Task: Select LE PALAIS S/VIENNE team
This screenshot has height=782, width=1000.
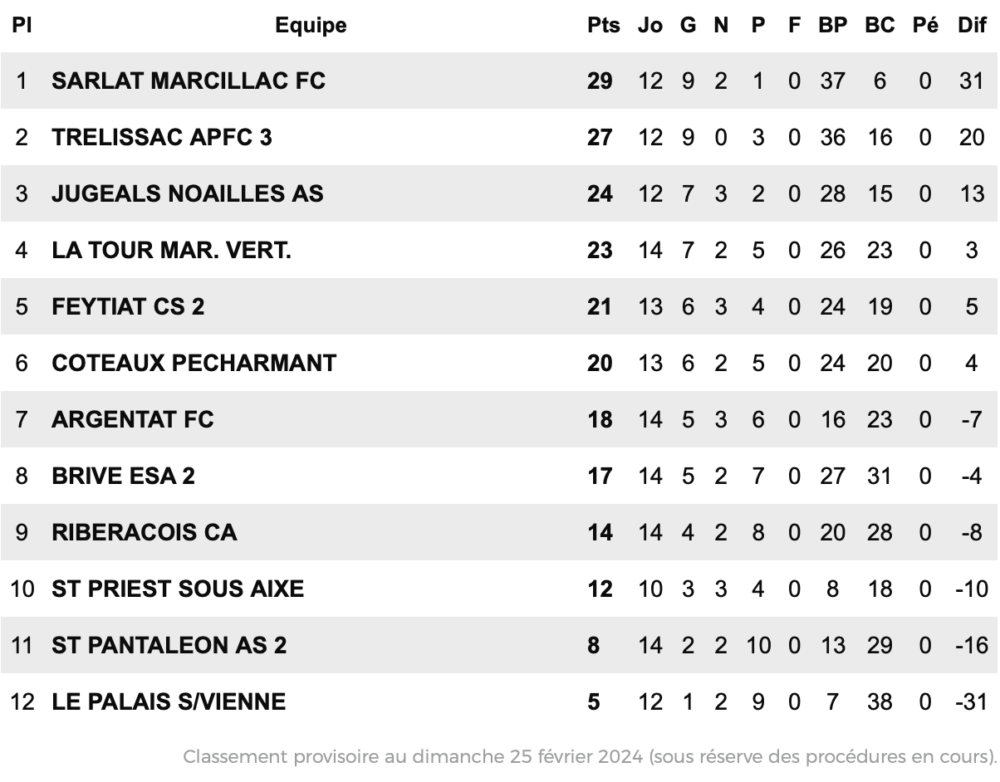Action: point(169,701)
